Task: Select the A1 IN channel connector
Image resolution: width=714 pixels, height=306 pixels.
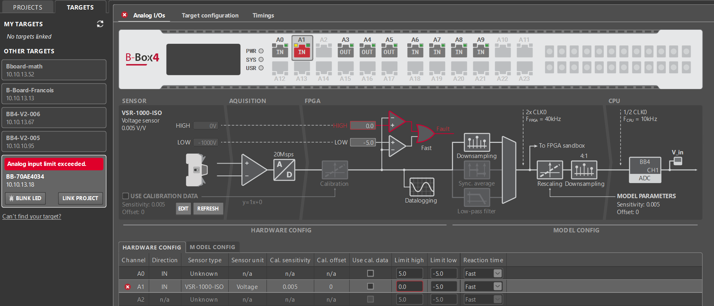Action: click(302, 51)
